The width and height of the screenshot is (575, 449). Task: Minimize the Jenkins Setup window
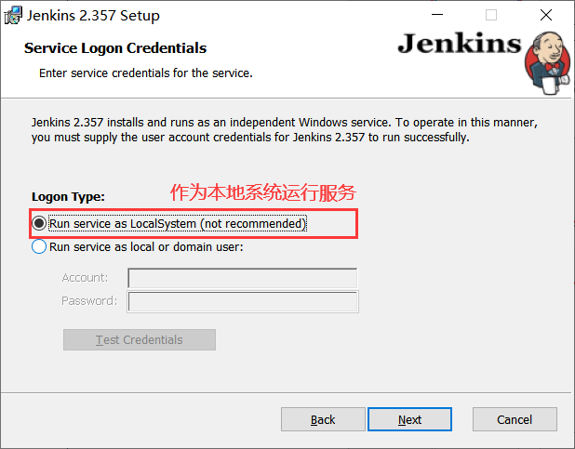437,15
